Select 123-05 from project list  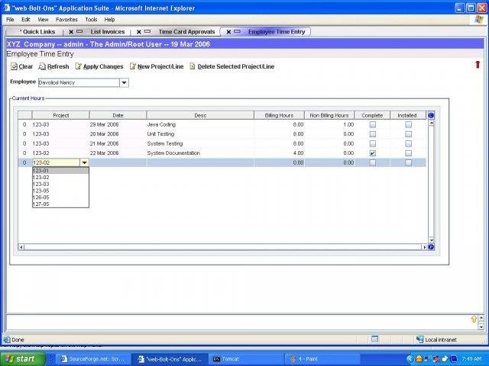coord(60,191)
